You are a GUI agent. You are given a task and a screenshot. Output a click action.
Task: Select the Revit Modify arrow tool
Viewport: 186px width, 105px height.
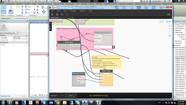[4, 9]
